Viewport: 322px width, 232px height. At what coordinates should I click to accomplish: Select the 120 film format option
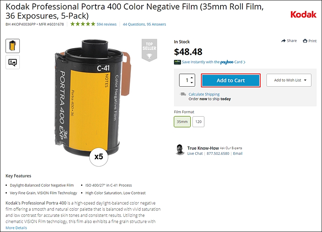pos(199,121)
